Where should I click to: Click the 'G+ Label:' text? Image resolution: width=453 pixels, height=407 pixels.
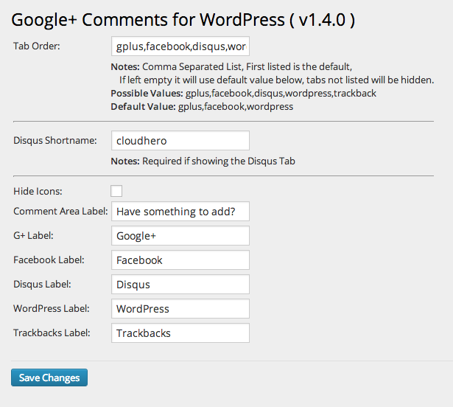33,235
